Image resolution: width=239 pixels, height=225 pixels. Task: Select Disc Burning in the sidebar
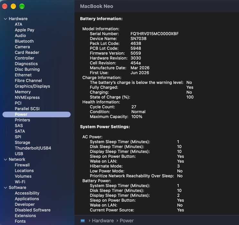click(x=27, y=69)
